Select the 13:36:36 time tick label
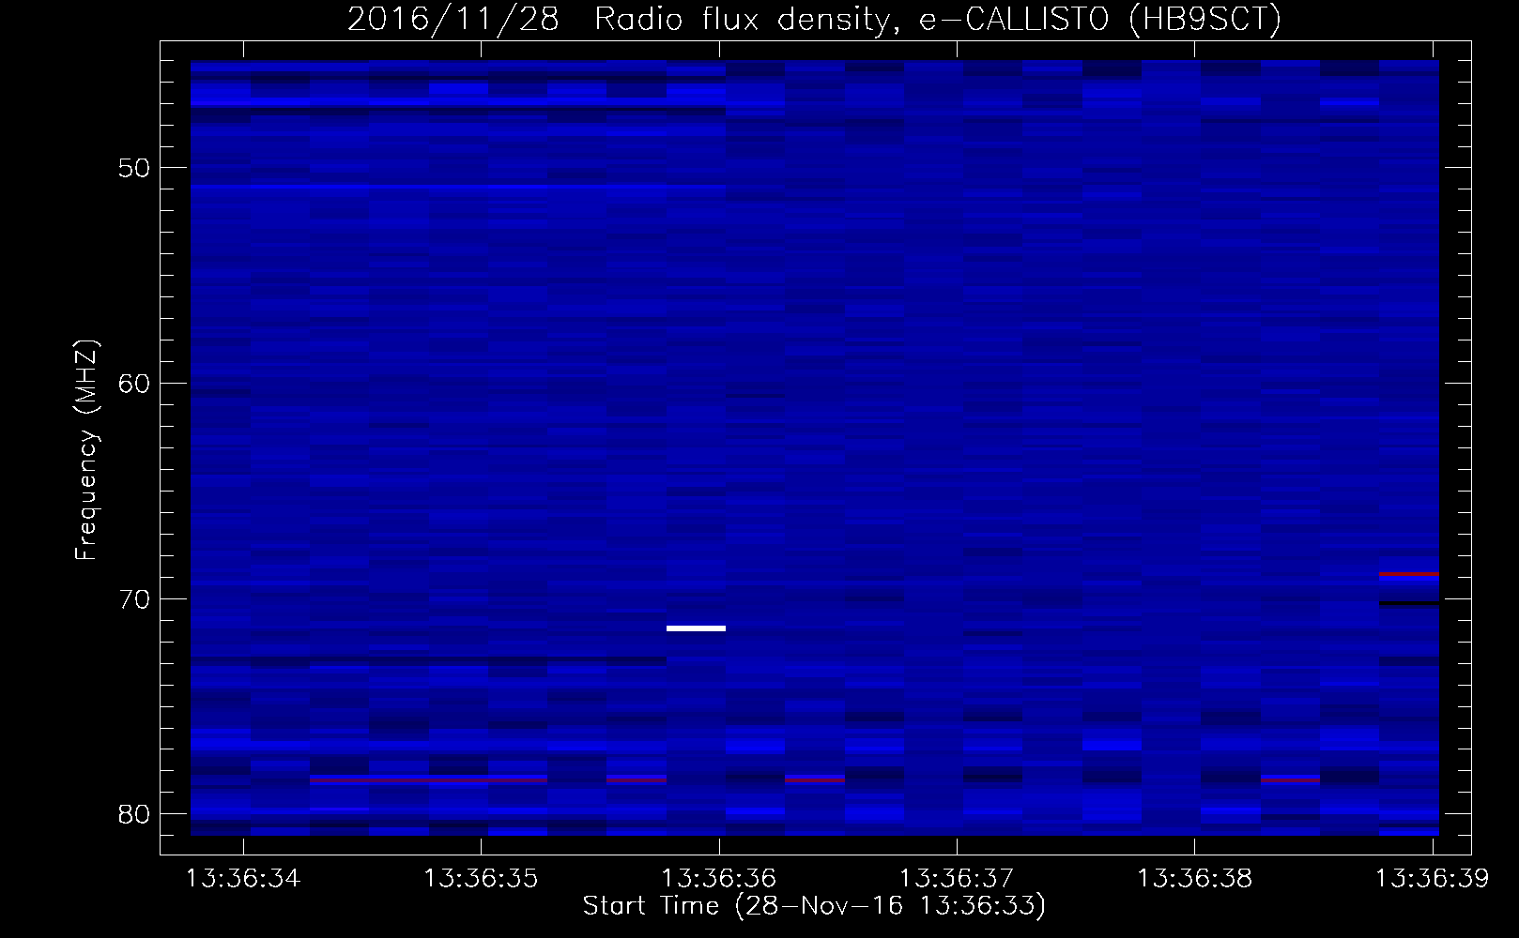Image resolution: width=1519 pixels, height=938 pixels. [x=719, y=879]
